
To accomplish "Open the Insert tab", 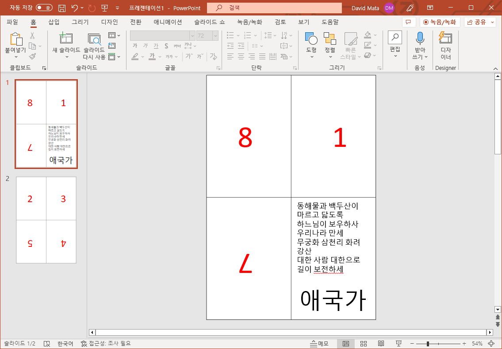I will [x=54, y=22].
